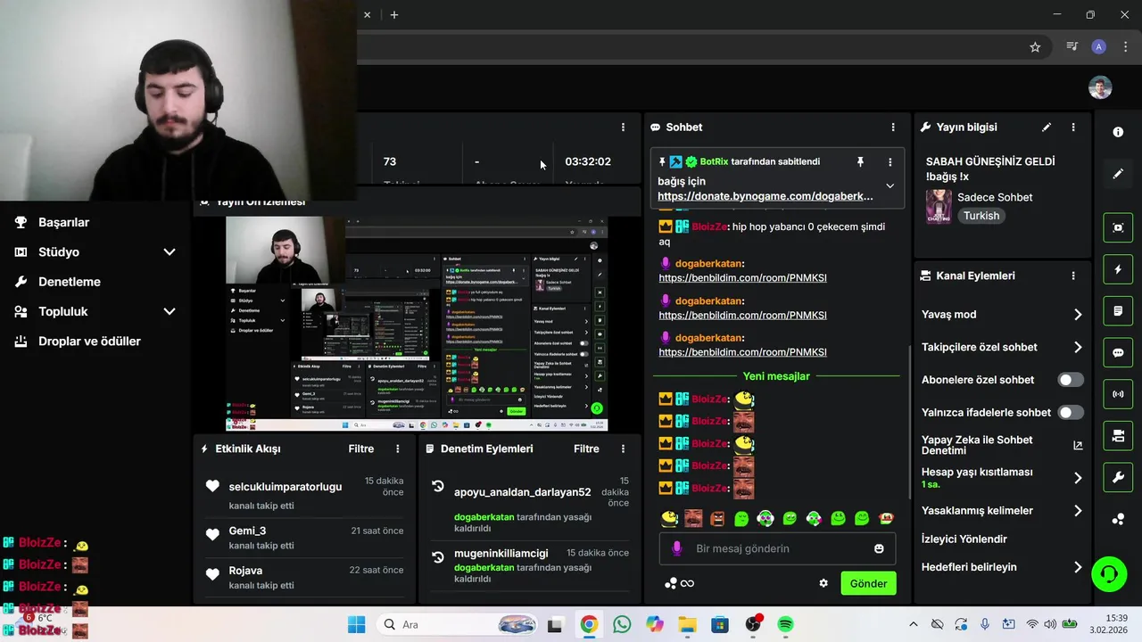
Task: Open Denetim Eylemleri three-dot menu
Action: tap(623, 449)
